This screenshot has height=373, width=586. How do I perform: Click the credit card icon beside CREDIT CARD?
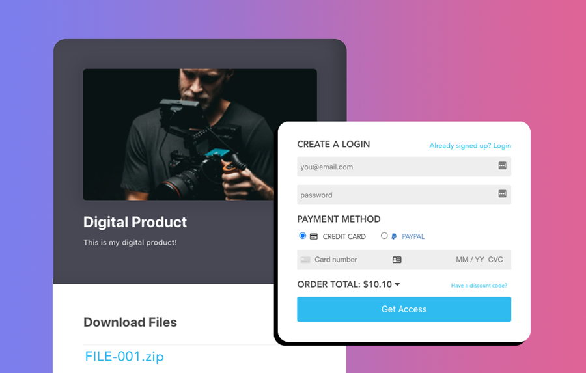[x=314, y=236]
